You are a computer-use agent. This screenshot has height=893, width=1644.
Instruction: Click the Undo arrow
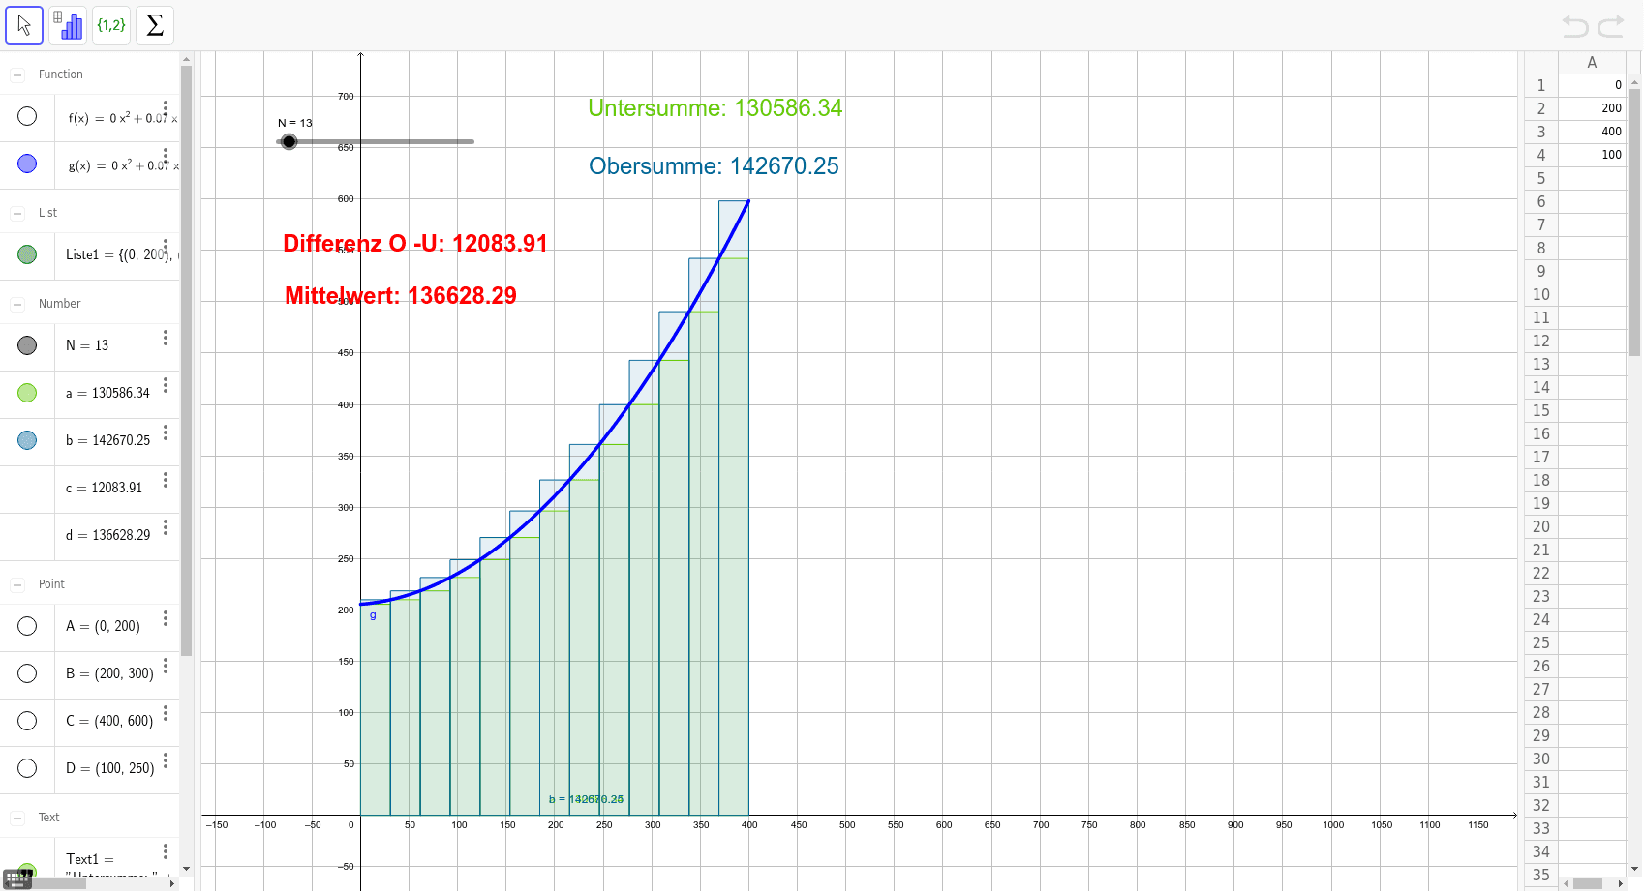[1575, 26]
